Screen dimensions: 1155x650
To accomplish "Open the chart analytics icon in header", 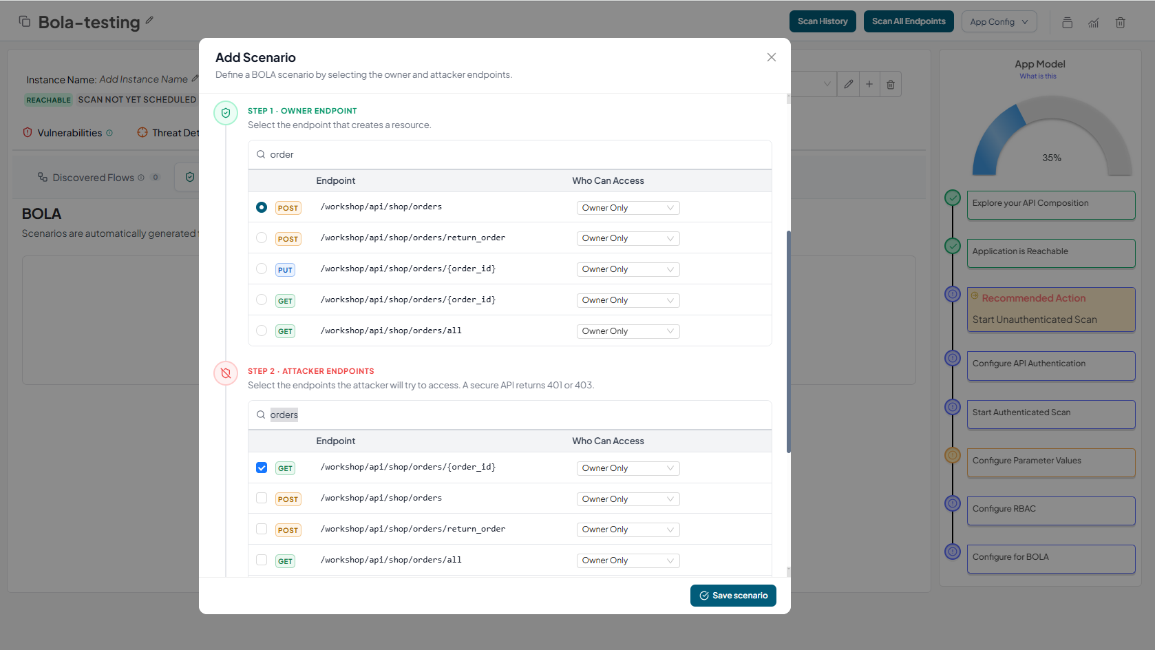I will tap(1094, 22).
